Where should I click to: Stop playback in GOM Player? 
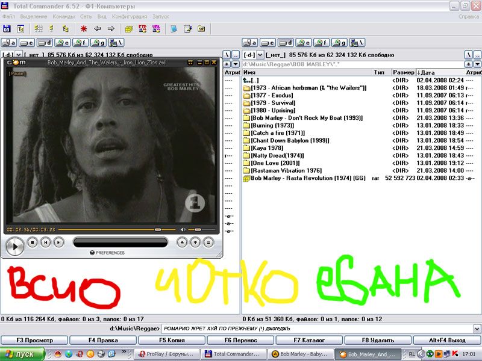pos(33,242)
